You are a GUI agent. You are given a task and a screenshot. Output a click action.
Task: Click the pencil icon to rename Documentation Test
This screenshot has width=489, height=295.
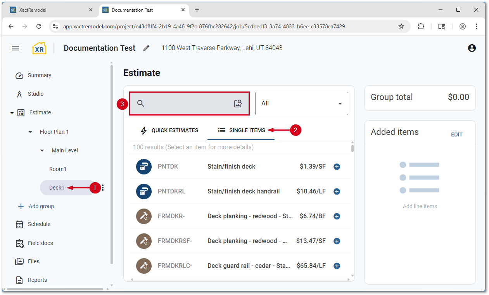tap(146, 48)
